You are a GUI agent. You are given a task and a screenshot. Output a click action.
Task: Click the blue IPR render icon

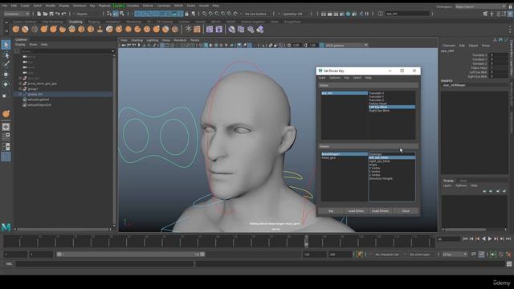coord(348,14)
